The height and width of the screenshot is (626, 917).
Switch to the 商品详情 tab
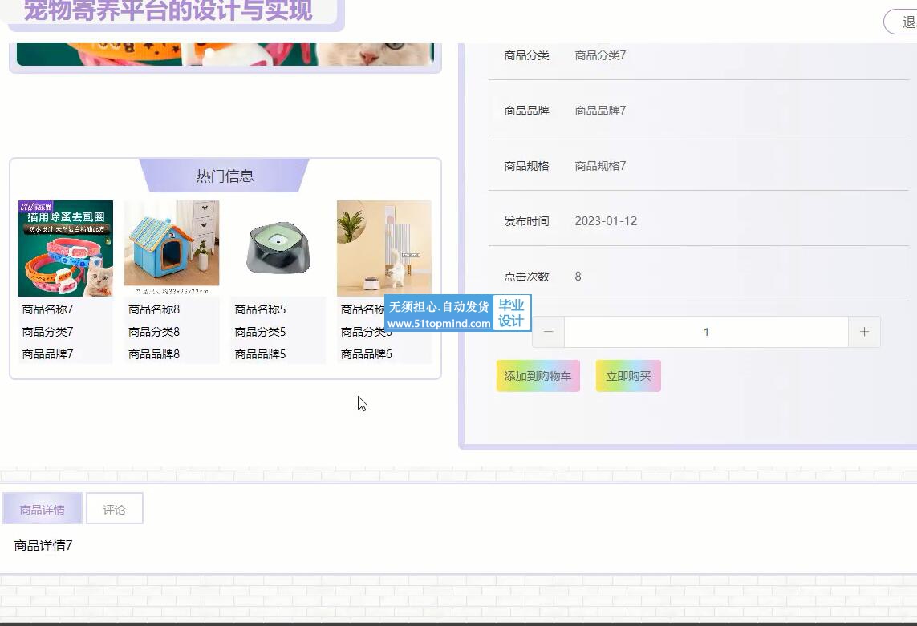pos(42,508)
